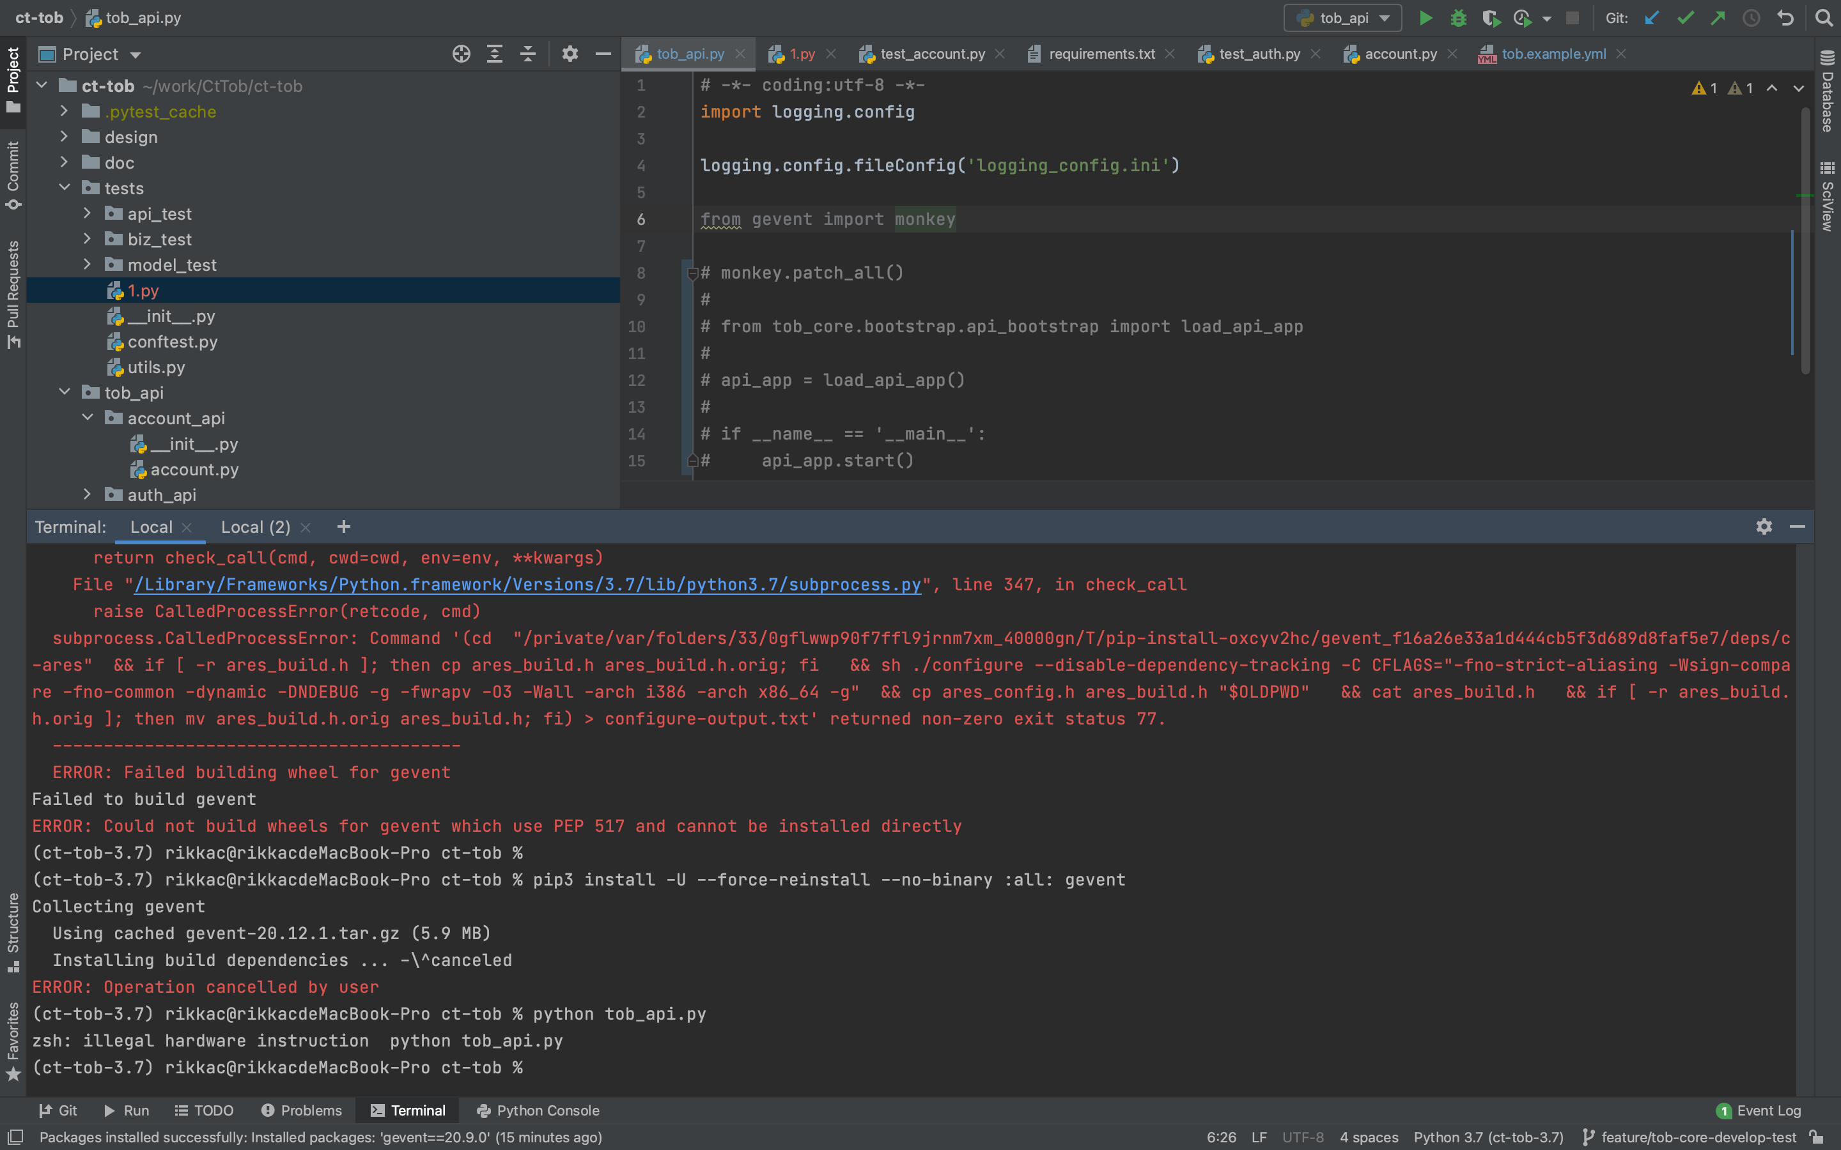The image size is (1841, 1150).
Task: Toggle read-only lock icon in status bar
Action: (x=1817, y=1137)
